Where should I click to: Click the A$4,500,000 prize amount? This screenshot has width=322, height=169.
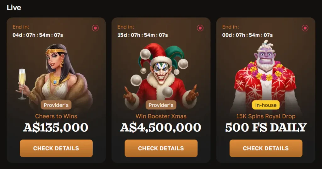click(161, 127)
